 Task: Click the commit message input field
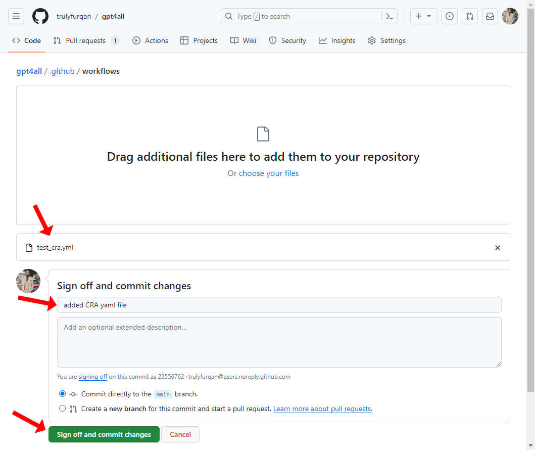pos(279,305)
